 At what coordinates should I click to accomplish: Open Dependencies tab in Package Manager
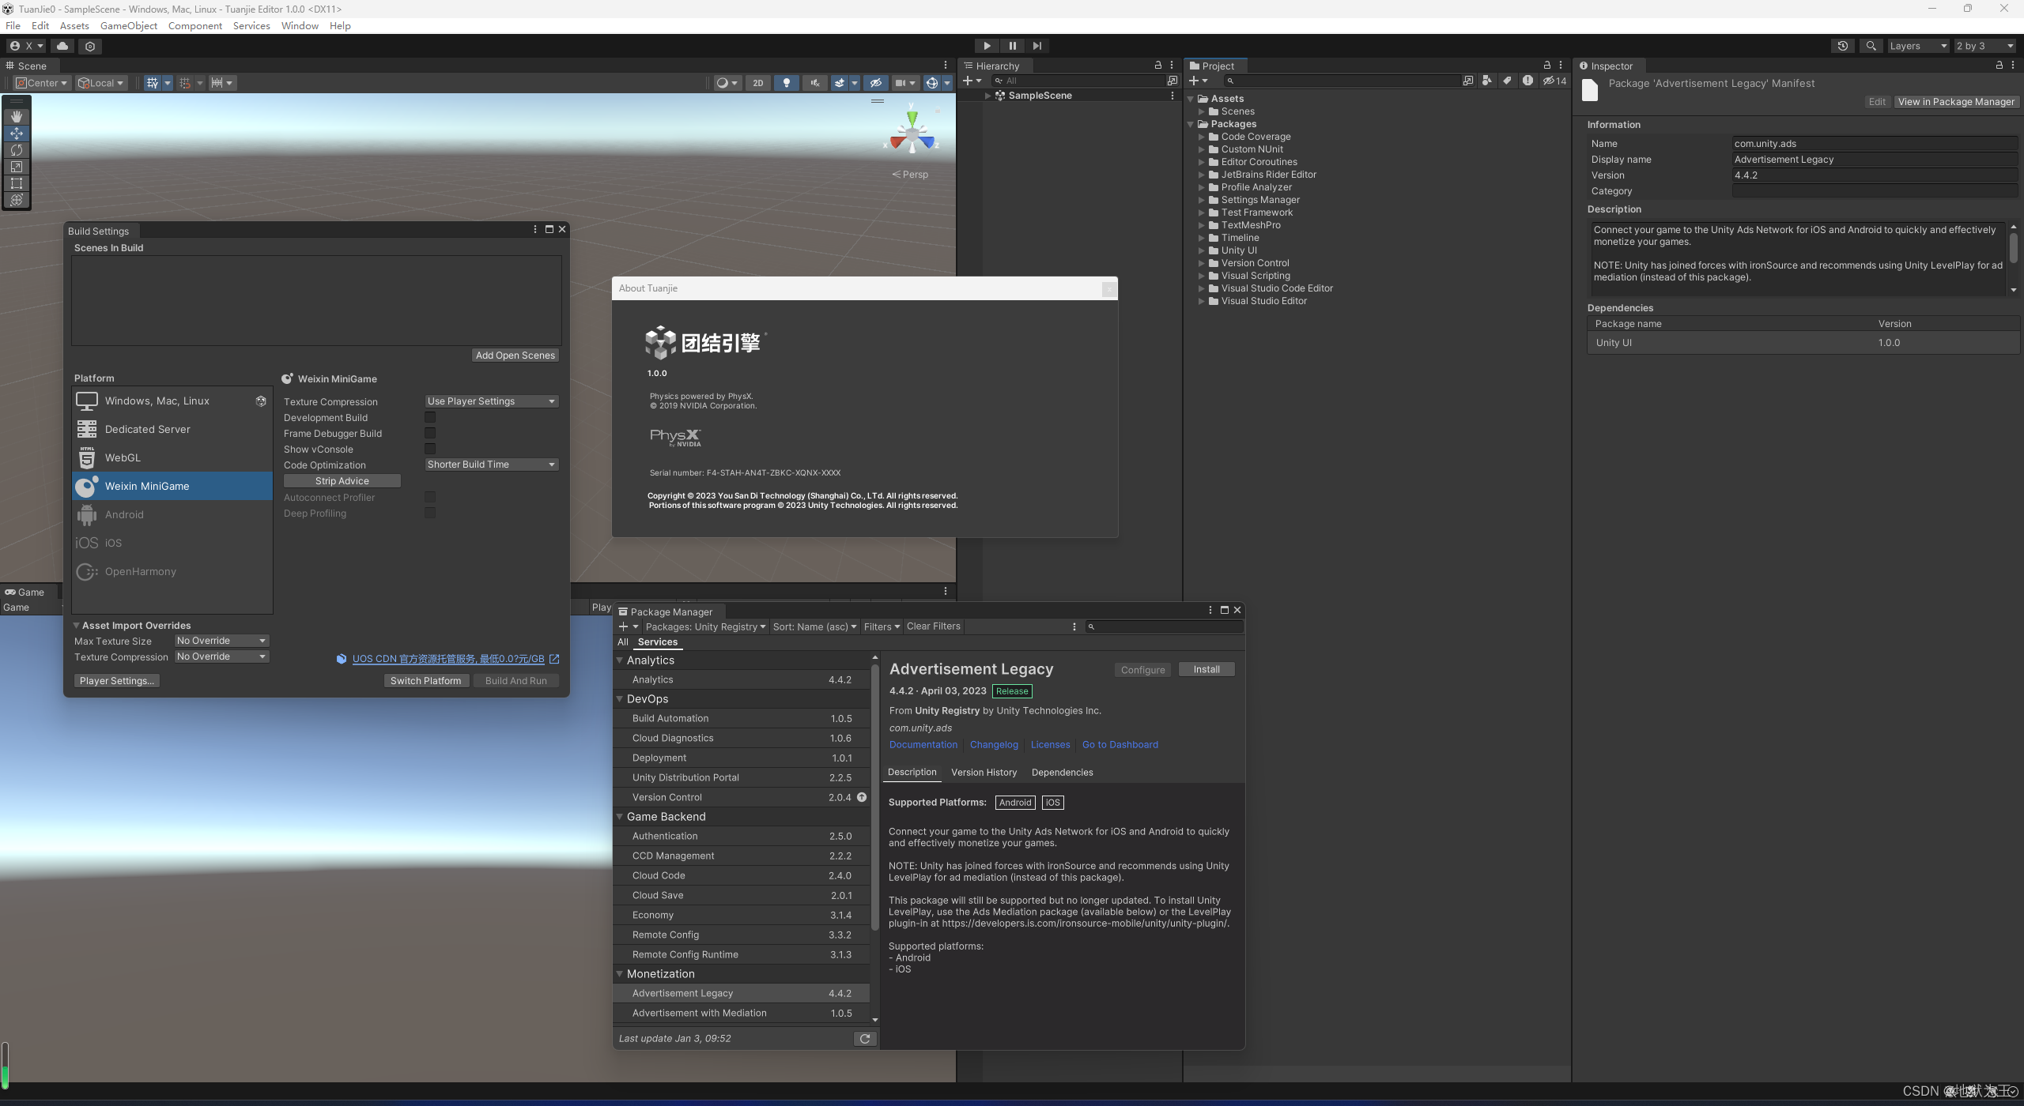[x=1062, y=773]
